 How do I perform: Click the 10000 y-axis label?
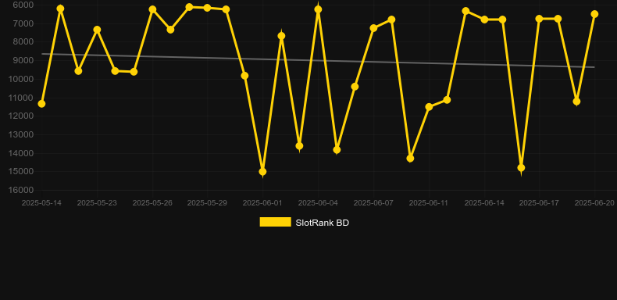pyautogui.click(x=21, y=79)
